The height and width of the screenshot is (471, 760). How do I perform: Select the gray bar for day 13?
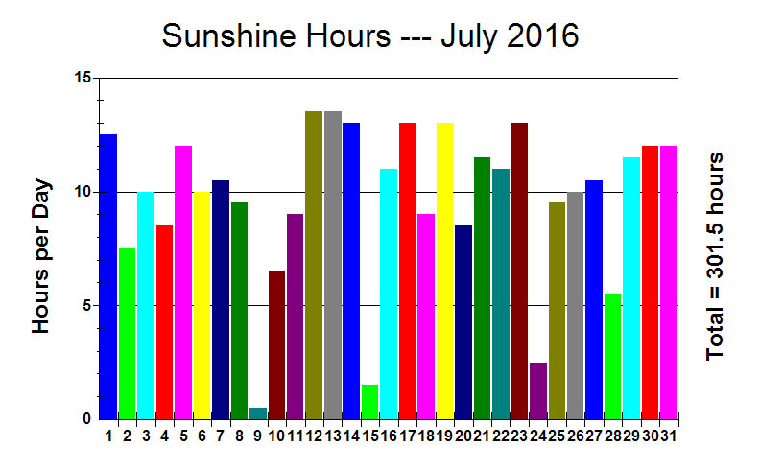coord(332,265)
